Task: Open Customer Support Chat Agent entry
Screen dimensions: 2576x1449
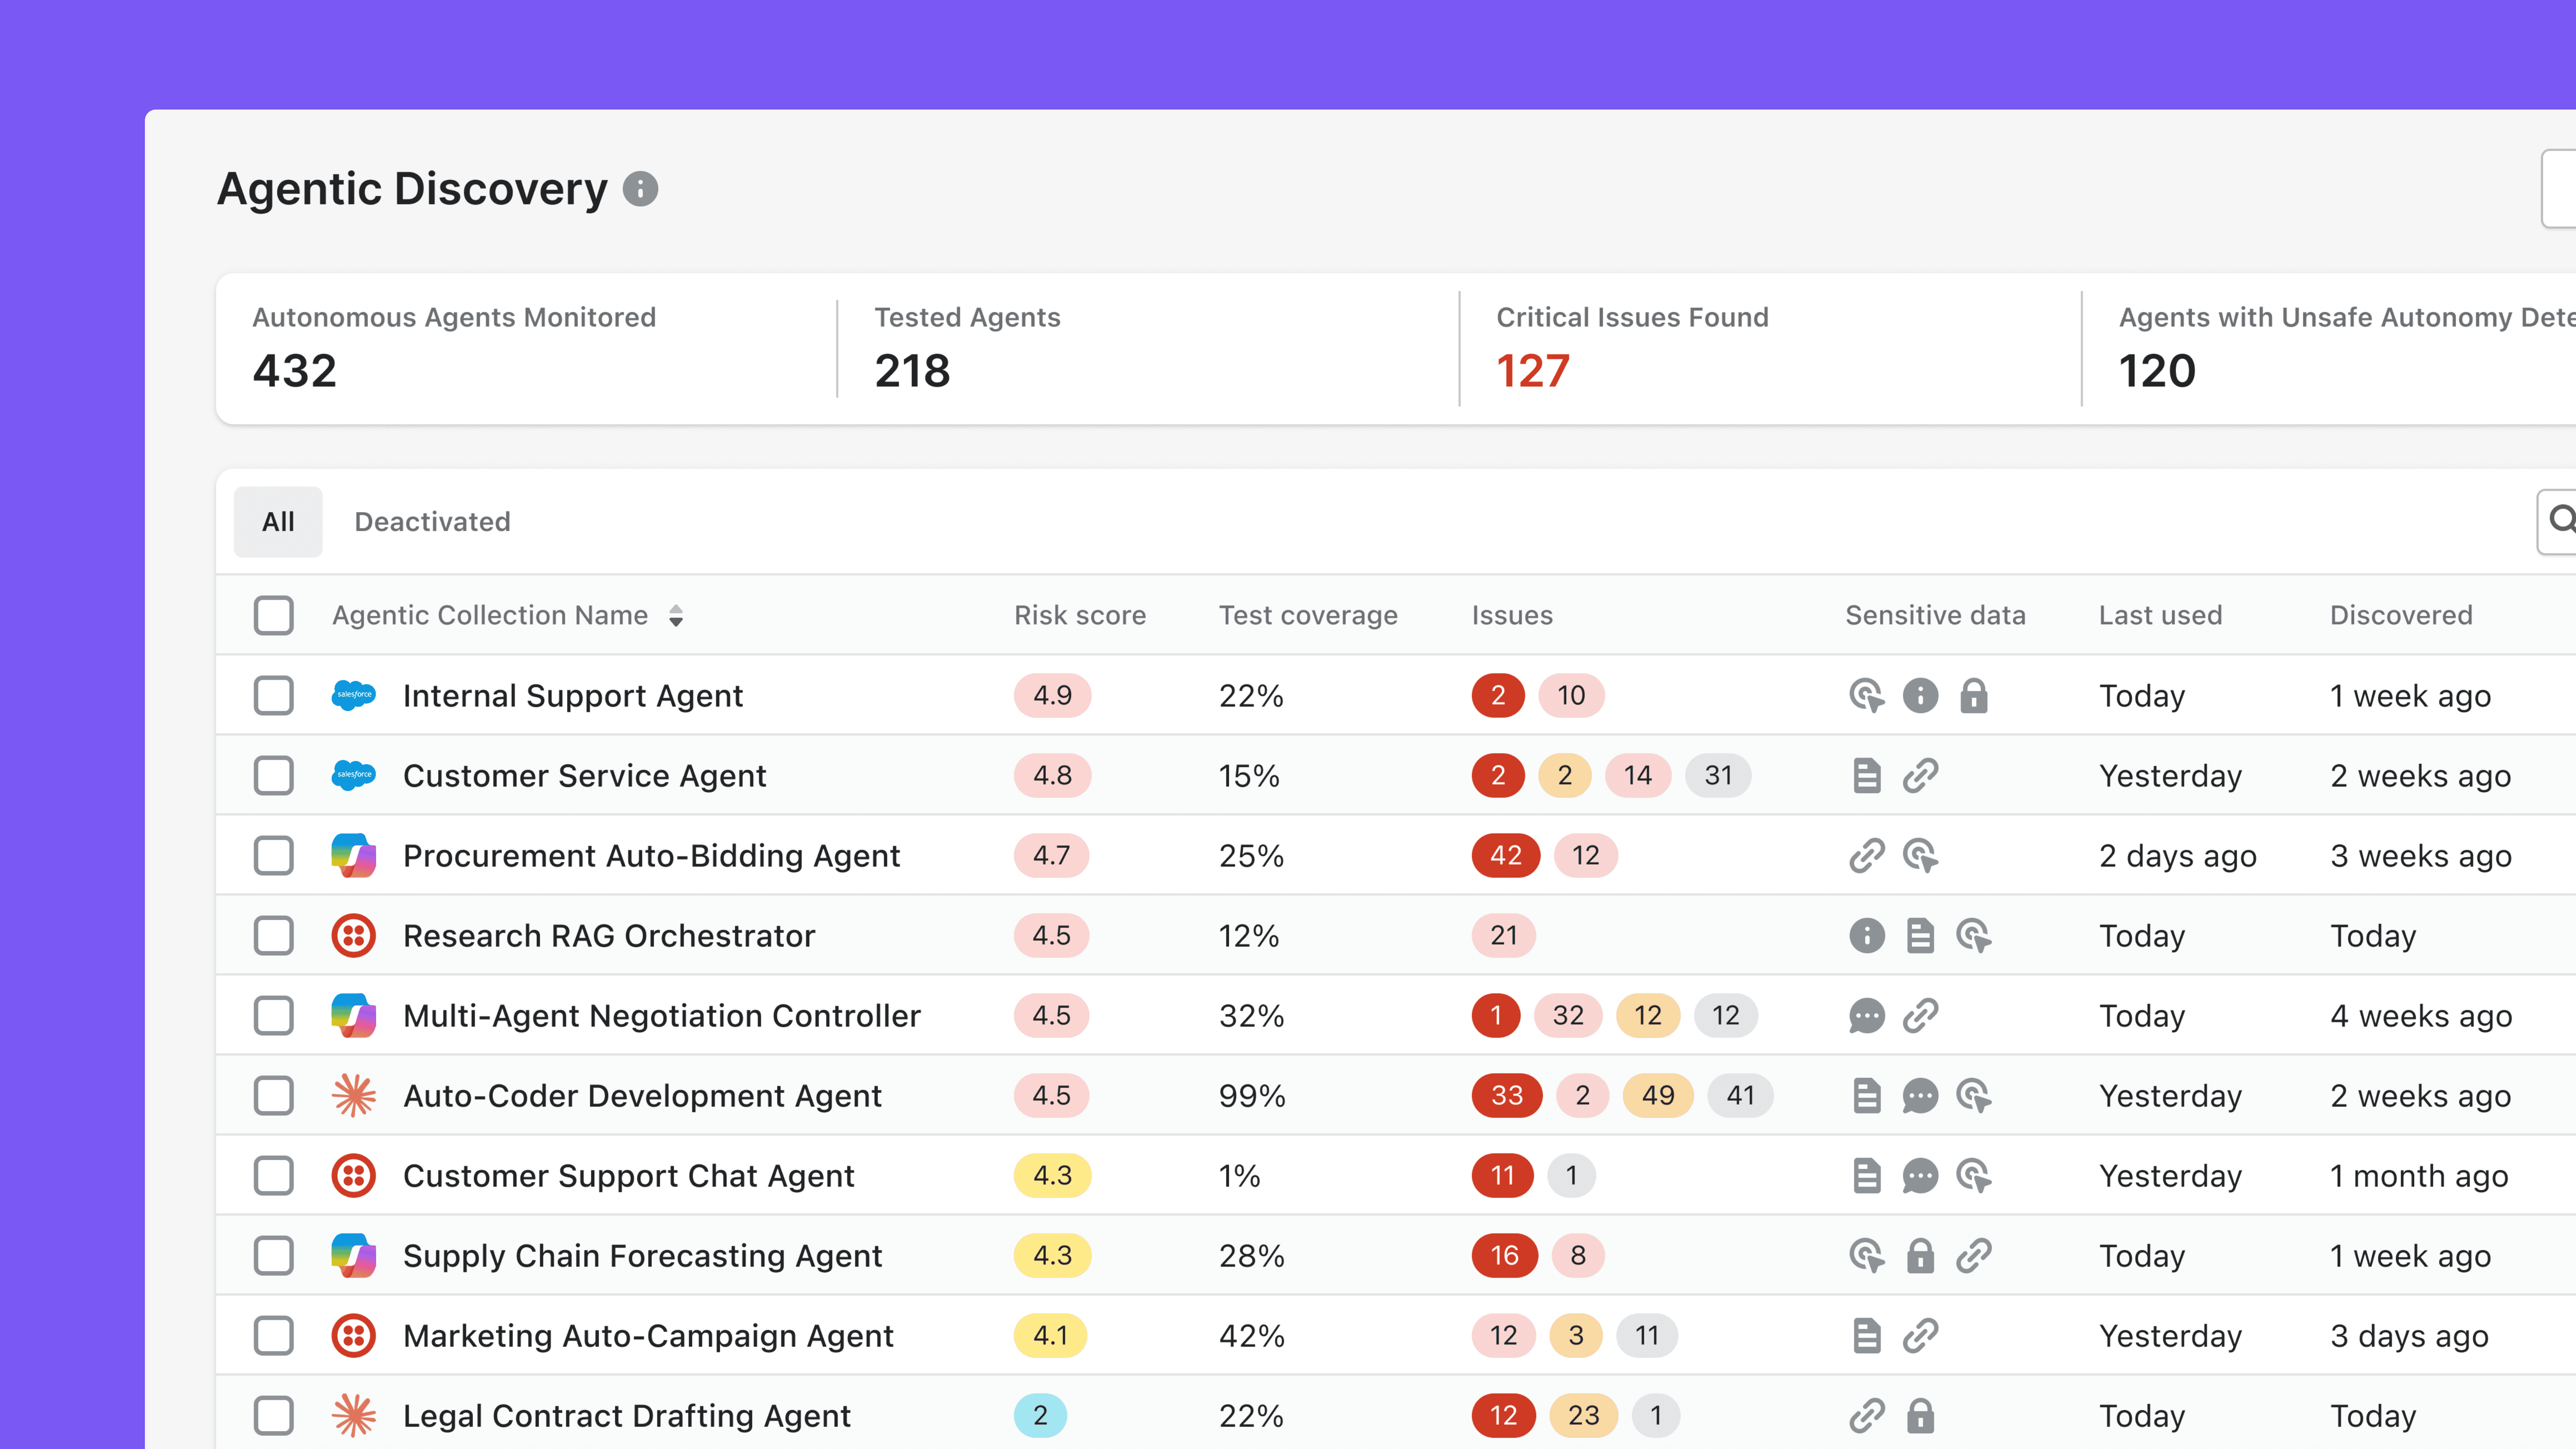Action: point(628,1175)
